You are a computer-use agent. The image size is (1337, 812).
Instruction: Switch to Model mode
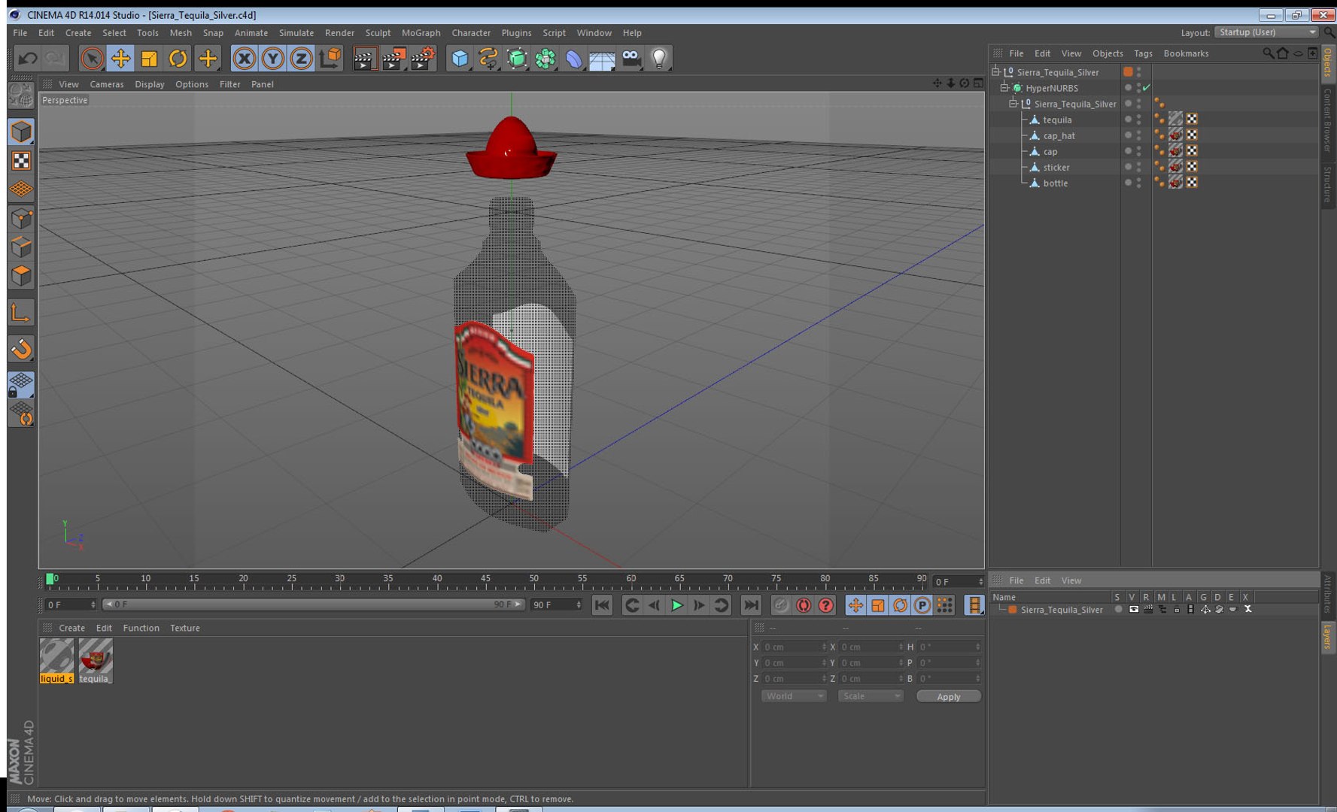click(x=21, y=132)
